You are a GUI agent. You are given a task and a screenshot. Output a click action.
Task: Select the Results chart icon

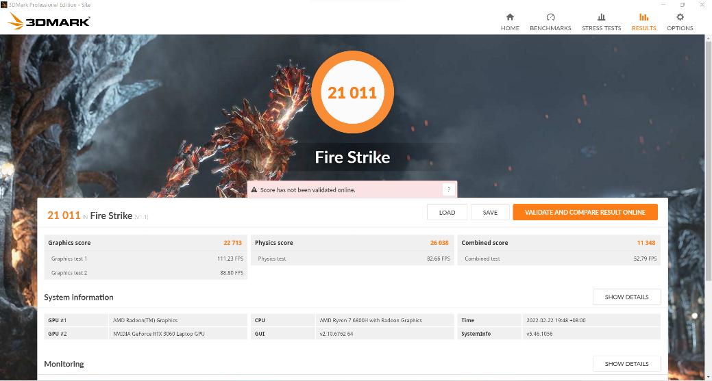coord(644,17)
